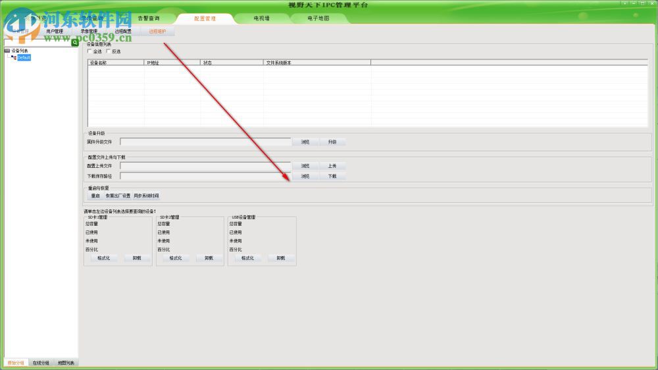
Task: Tick the 全选 checkbox
Action: [x=89, y=51]
